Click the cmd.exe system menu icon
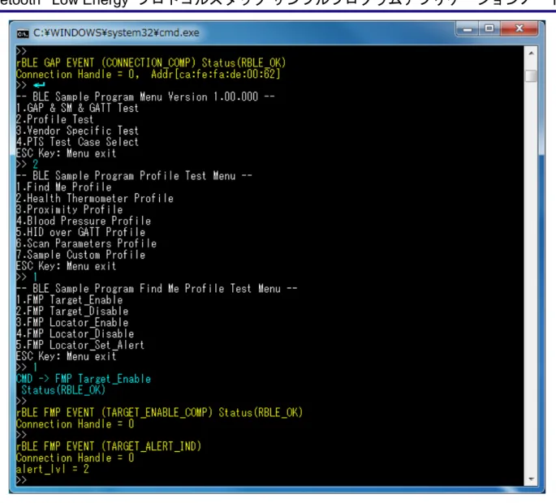Image resolution: width=556 pixels, height=503 pixels. point(23,33)
